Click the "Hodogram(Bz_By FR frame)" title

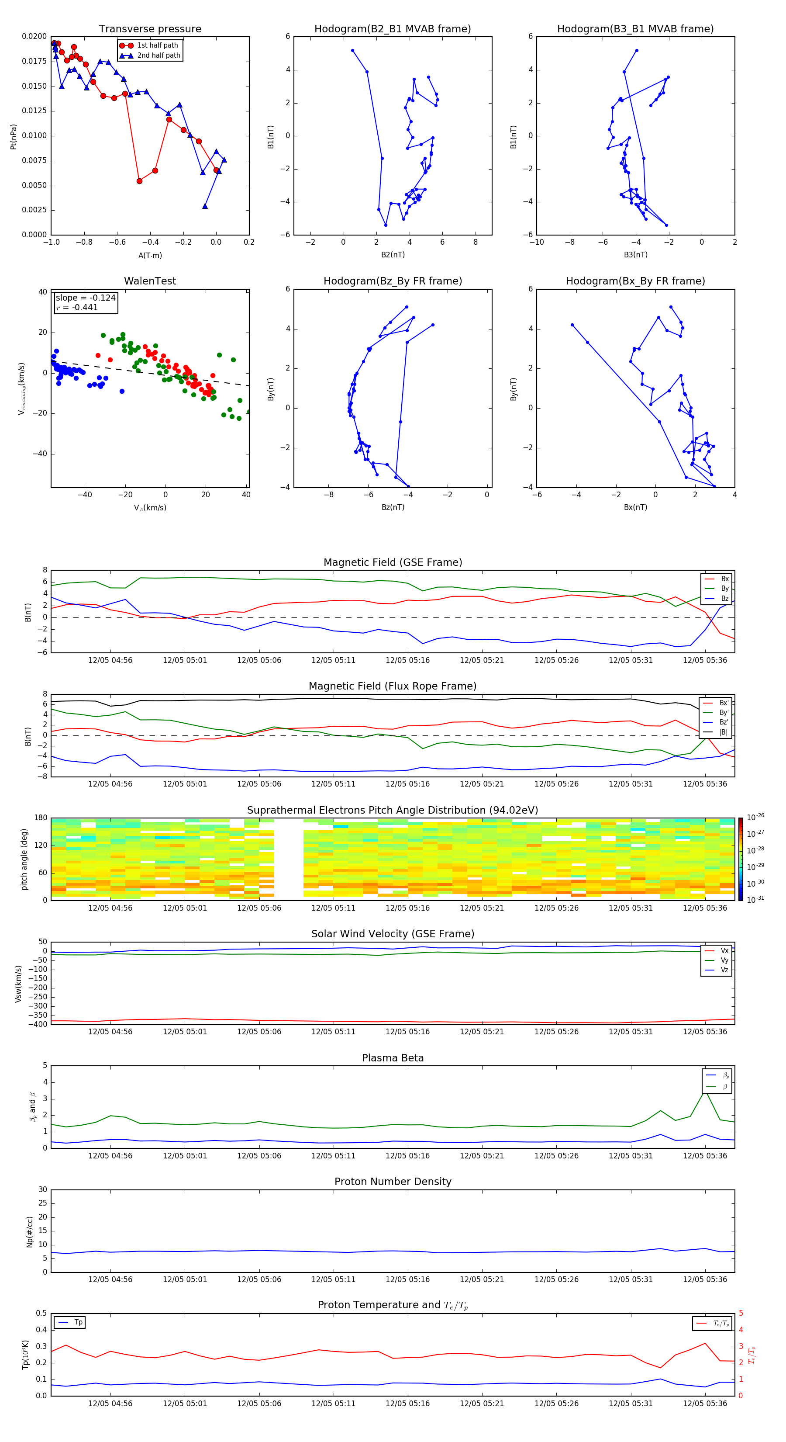393,281
